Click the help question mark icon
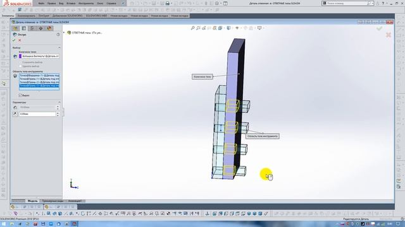This screenshot has height=227, width=405. (383, 3)
